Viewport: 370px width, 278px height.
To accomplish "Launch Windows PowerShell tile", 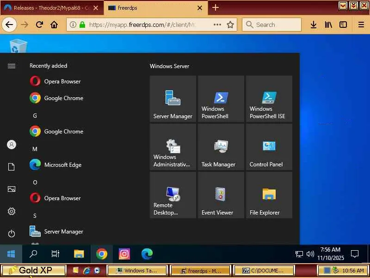I will 221,99.
